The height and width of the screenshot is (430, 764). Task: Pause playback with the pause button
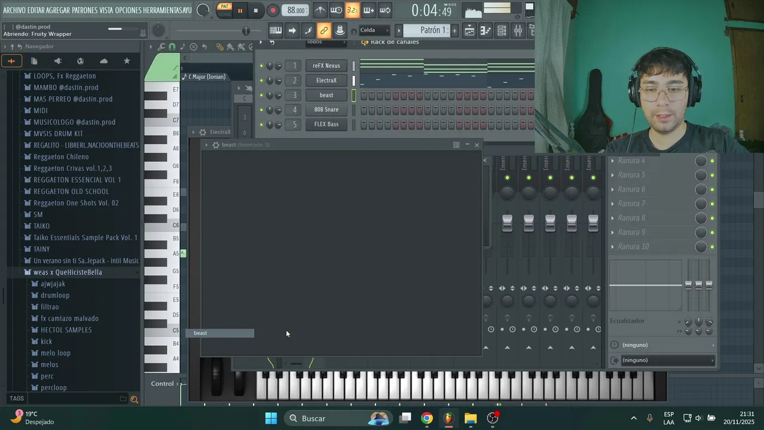point(240,10)
